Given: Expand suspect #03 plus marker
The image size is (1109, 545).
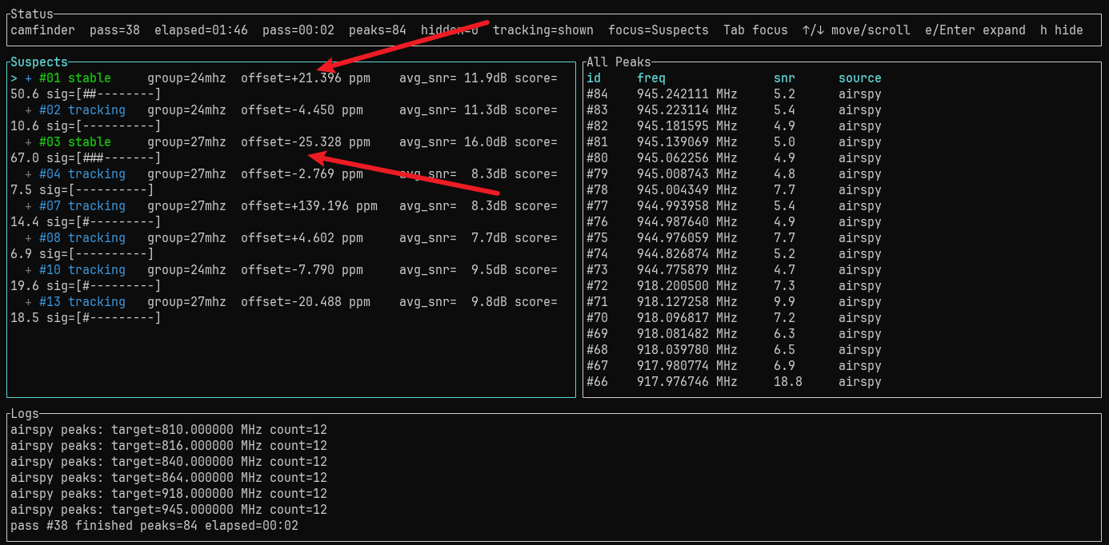Looking at the screenshot, I should 29,142.
